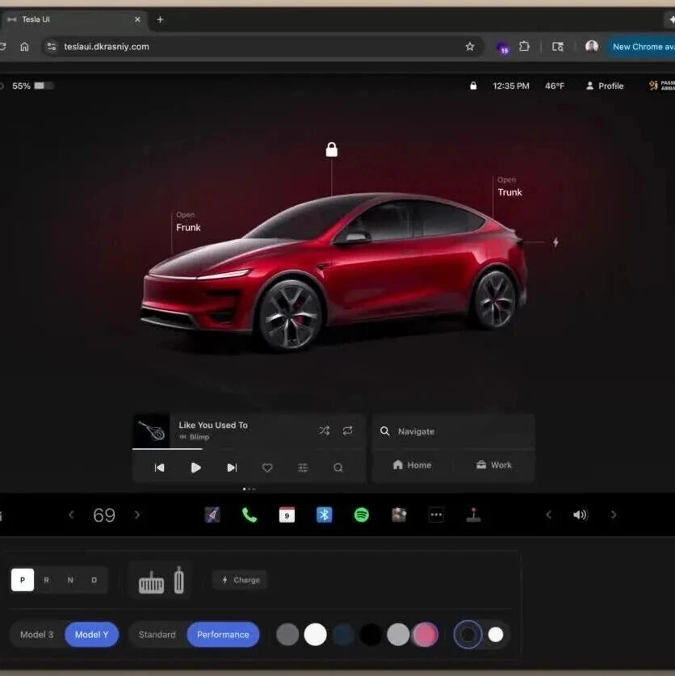Select gear R (Reverse)

pyautogui.click(x=46, y=580)
